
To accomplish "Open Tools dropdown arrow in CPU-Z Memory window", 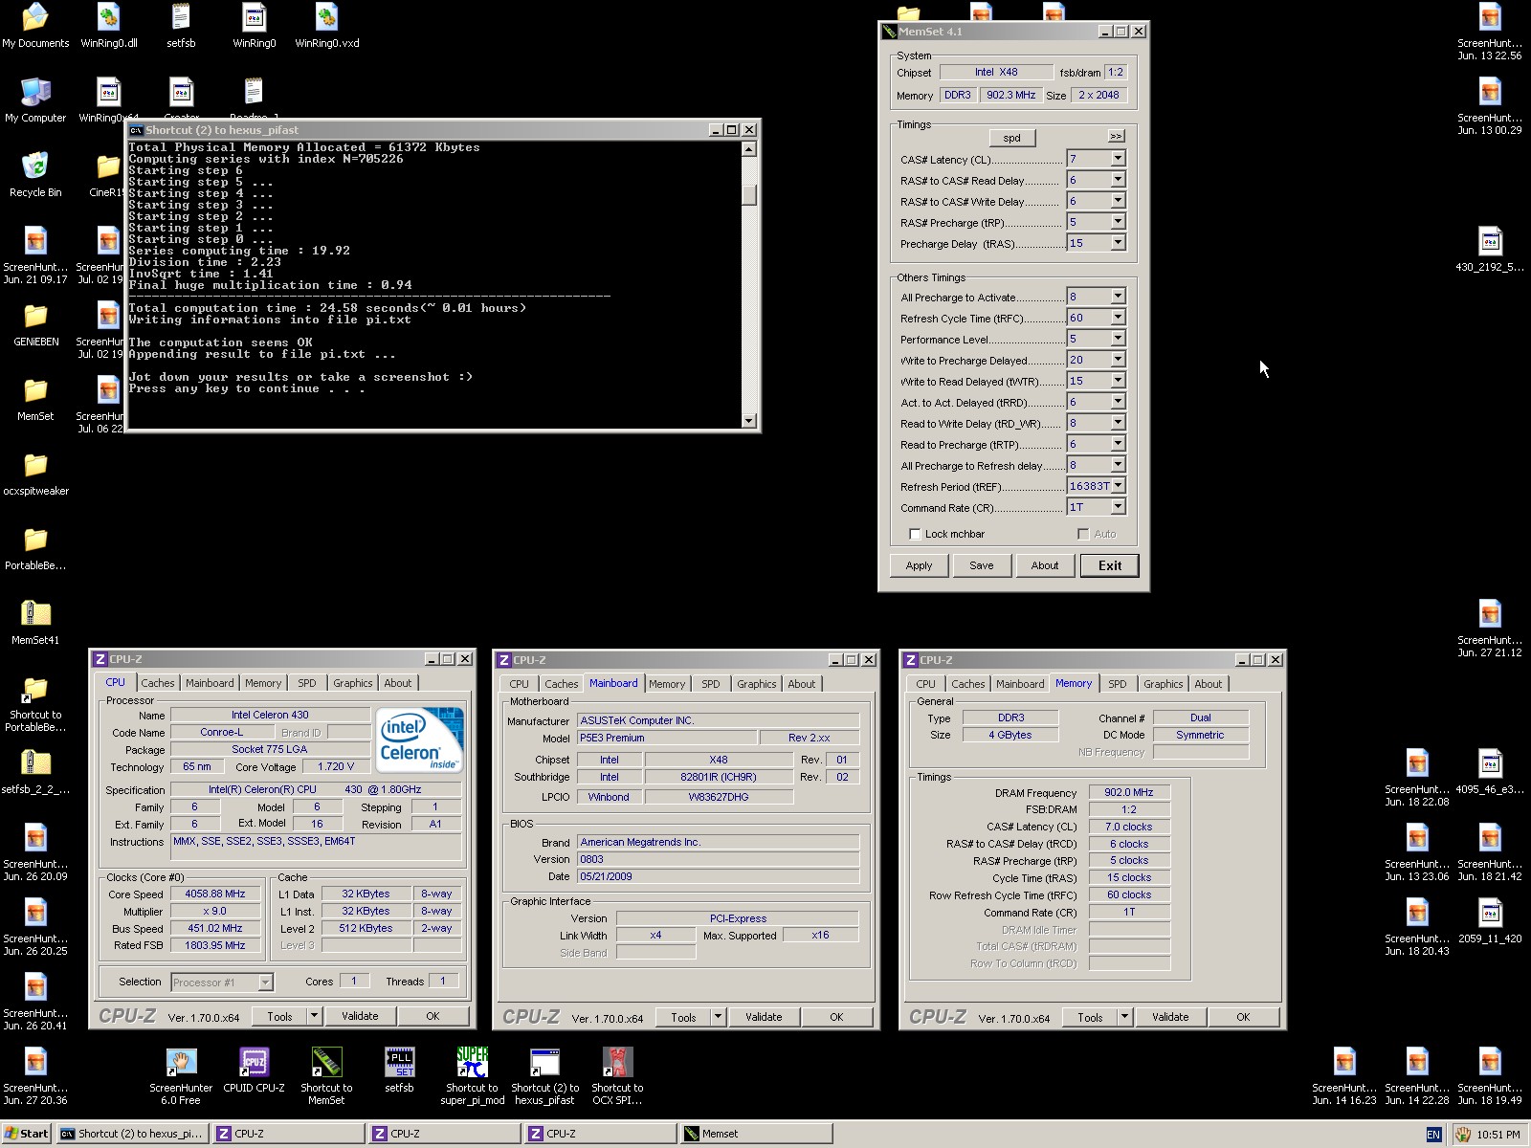I will tap(1124, 1017).
